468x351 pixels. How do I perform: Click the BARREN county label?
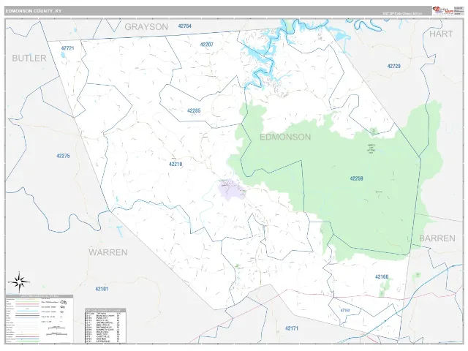(437, 238)
